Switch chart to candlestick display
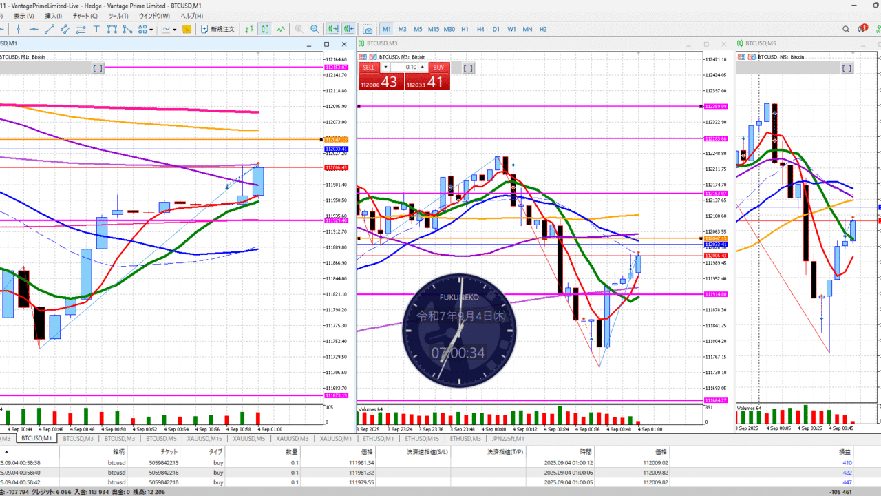Viewport: 881px width, 496px height. 265,29
